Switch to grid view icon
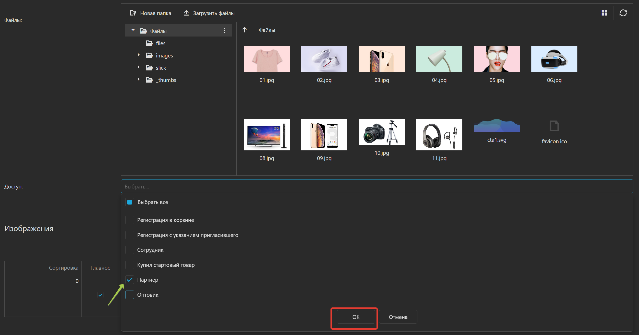The width and height of the screenshot is (639, 335). (x=604, y=13)
